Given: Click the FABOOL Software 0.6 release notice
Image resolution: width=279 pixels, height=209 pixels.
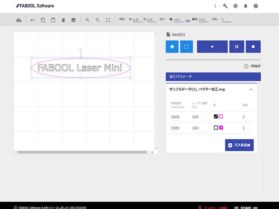Looking at the screenshot, I should [x=52, y=207].
